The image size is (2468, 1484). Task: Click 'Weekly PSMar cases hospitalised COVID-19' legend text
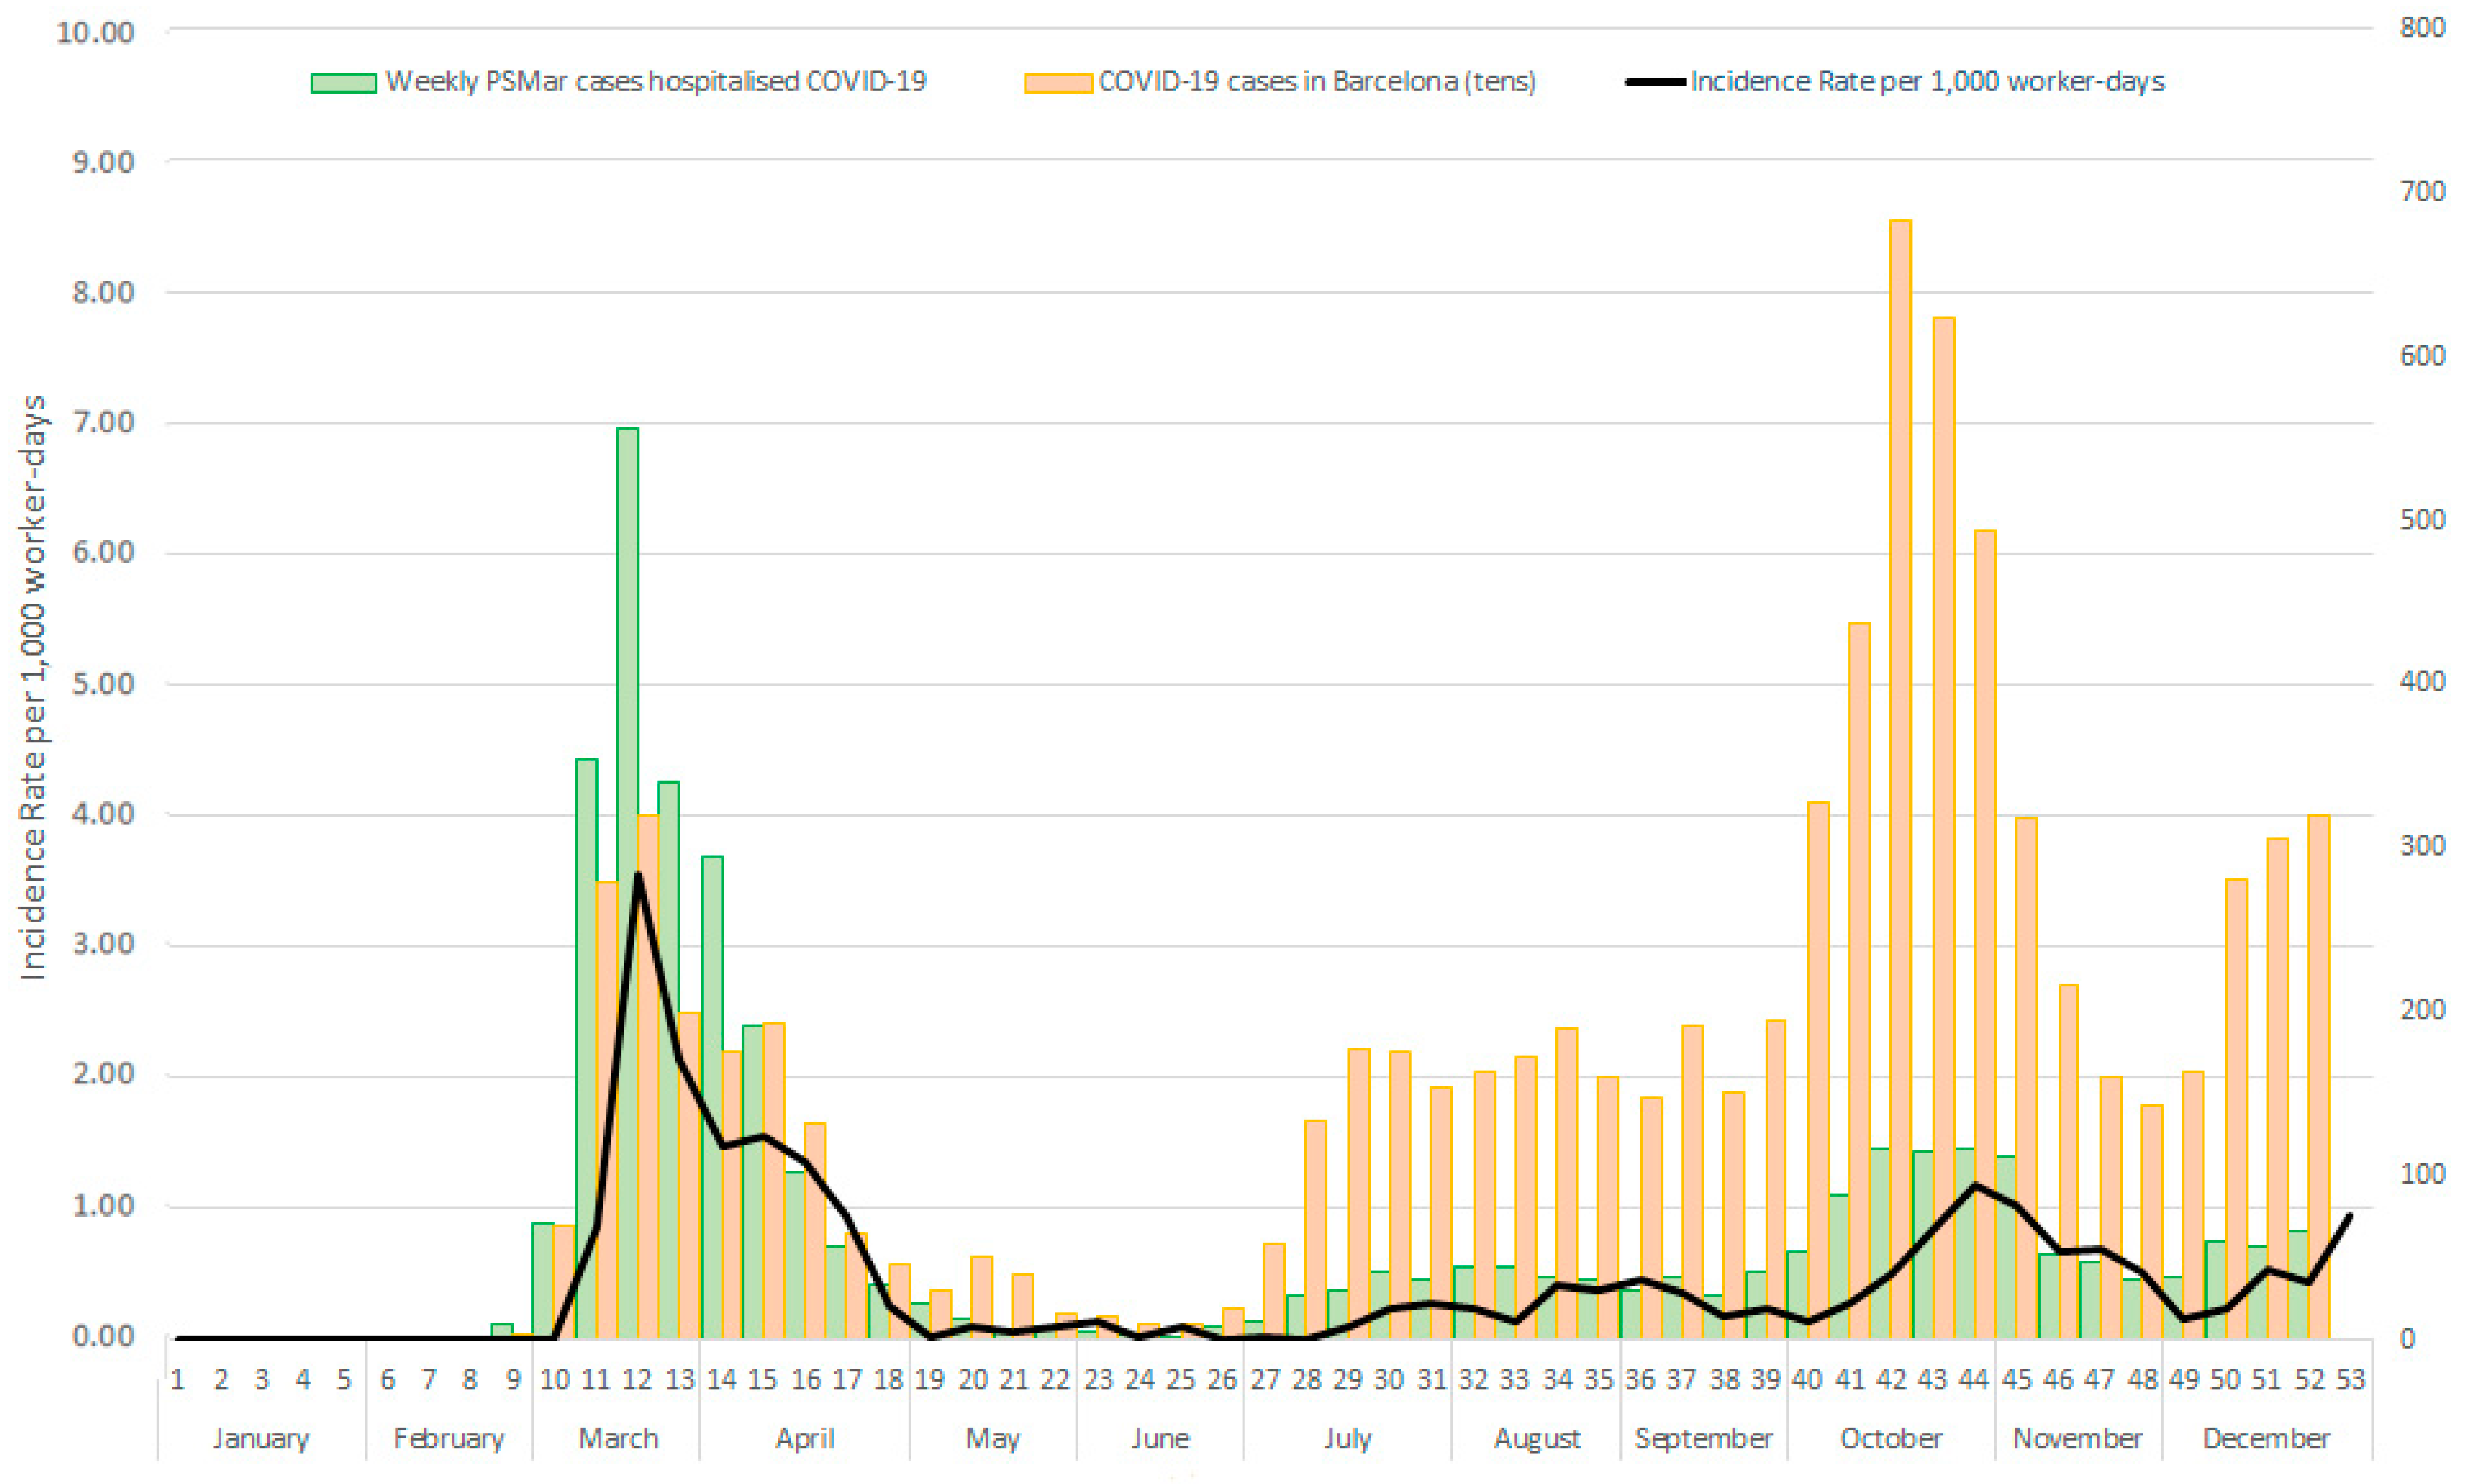655,82
